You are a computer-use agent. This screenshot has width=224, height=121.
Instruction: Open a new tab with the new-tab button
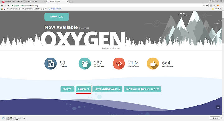72,2
